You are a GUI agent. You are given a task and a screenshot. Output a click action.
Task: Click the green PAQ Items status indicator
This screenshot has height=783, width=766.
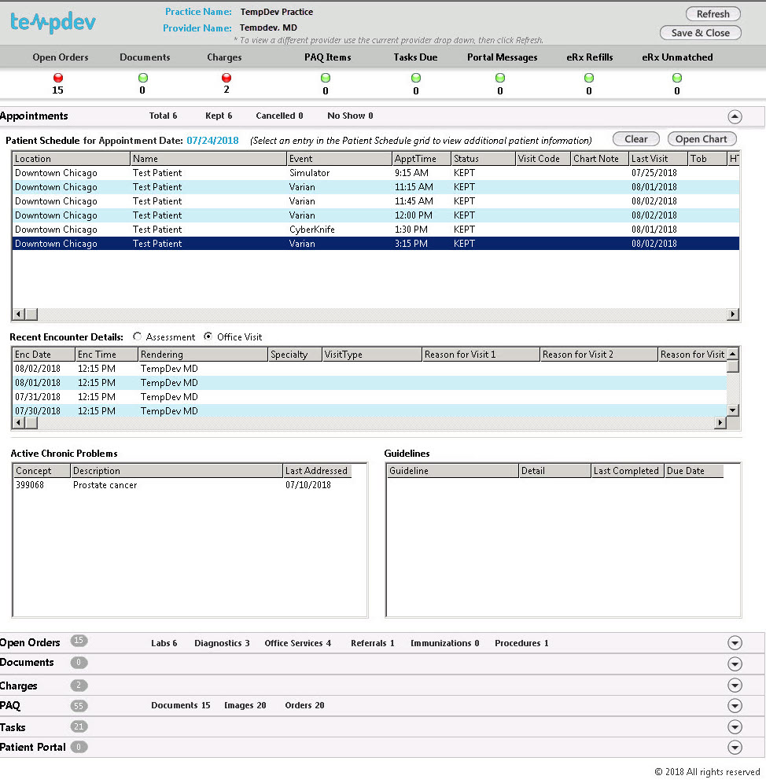[x=326, y=78]
